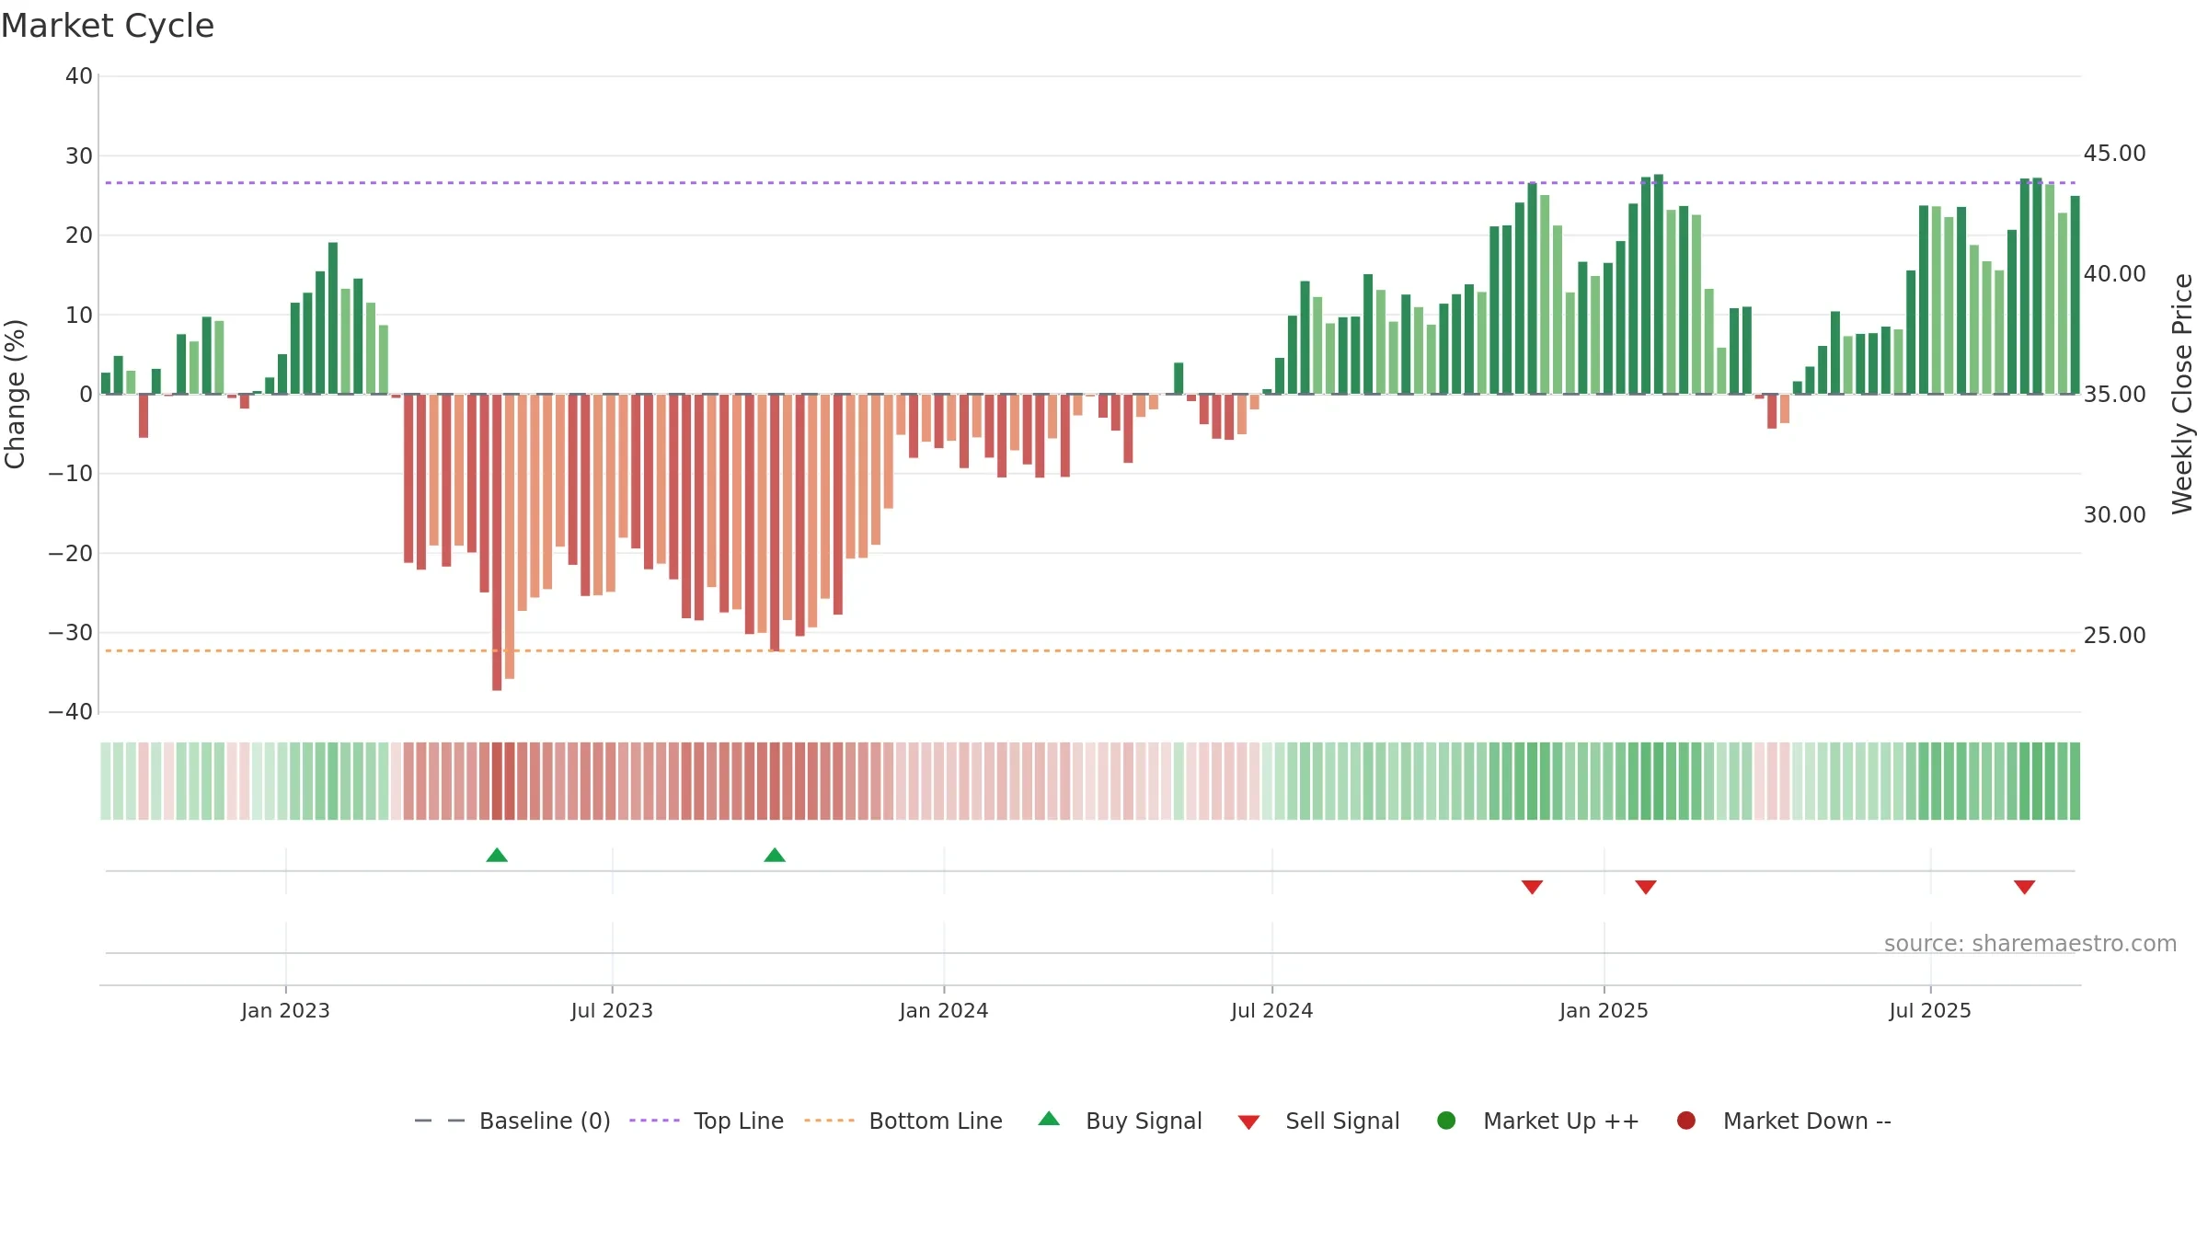The image size is (2208, 1242).
Task: Click the 40 change axis label
Action: [x=79, y=76]
